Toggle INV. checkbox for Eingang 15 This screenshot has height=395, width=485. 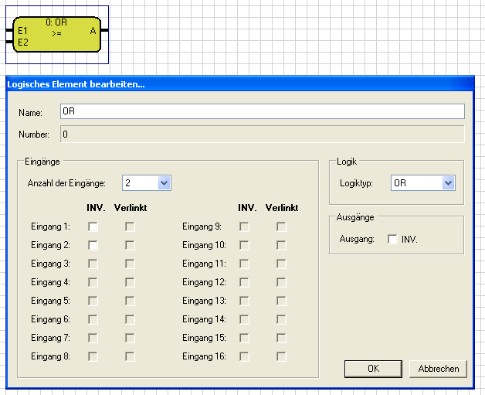[244, 338]
